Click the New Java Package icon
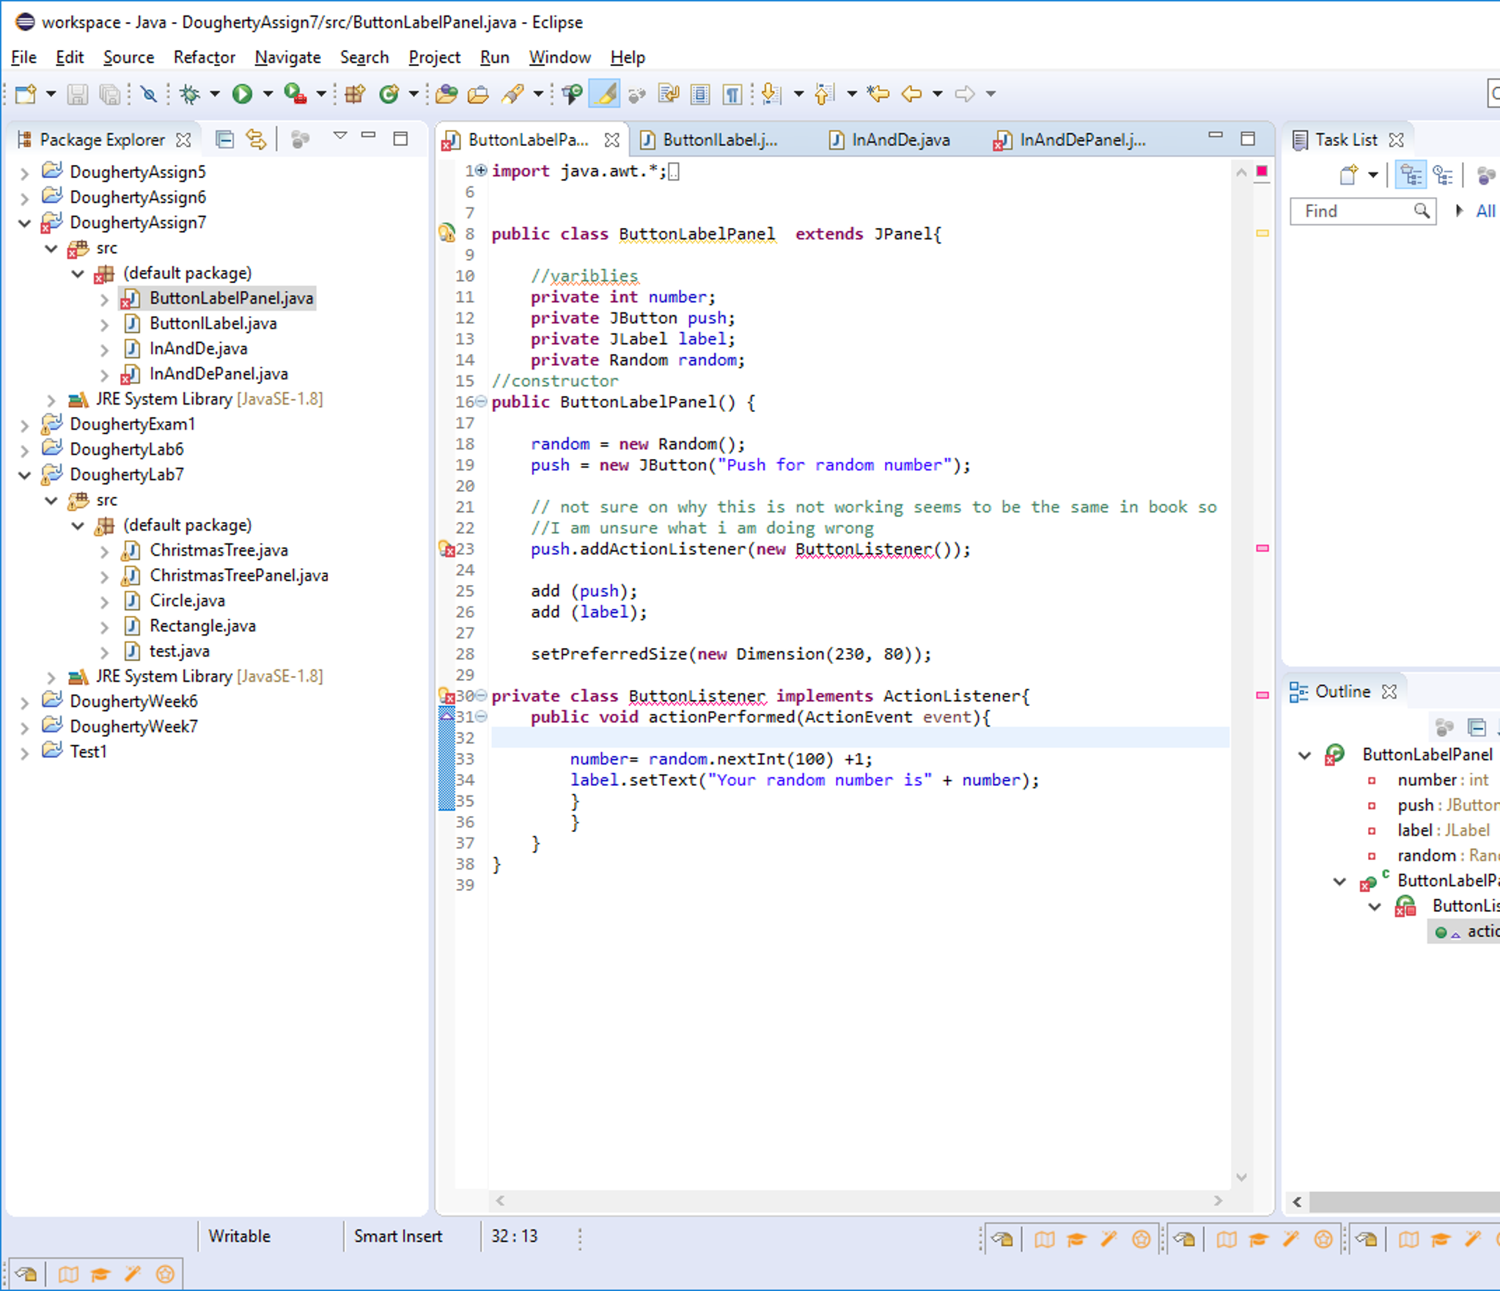This screenshot has width=1500, height=1291. pos(356,94)
